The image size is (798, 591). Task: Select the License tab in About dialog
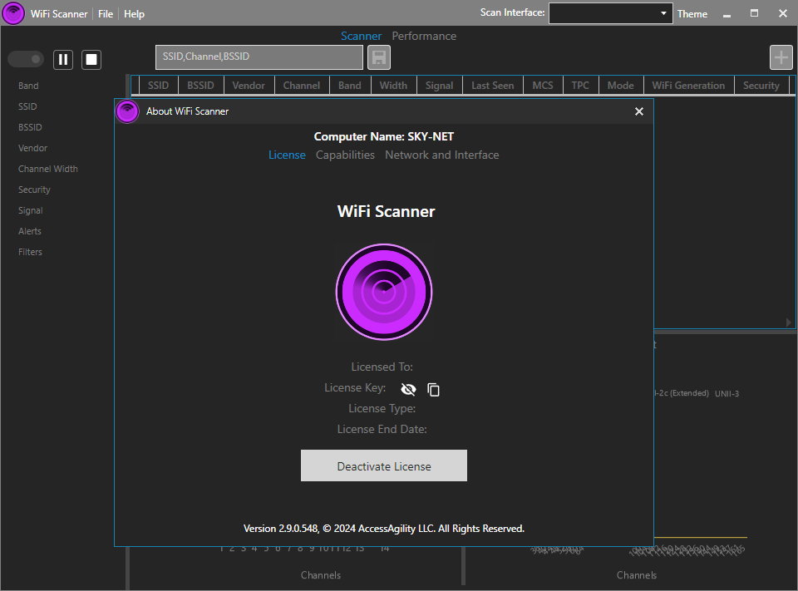click(x=287, y=155)
